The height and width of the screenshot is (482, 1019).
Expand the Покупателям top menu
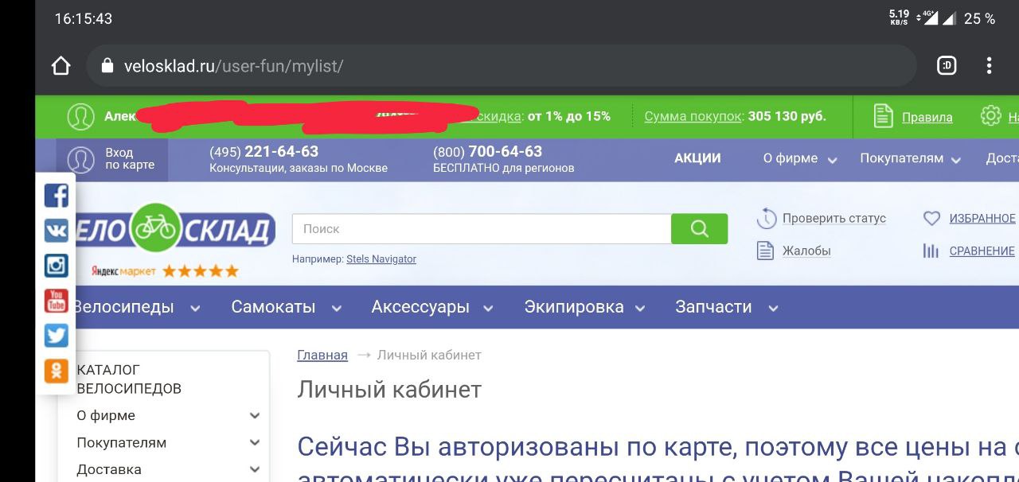pos(911,159)
